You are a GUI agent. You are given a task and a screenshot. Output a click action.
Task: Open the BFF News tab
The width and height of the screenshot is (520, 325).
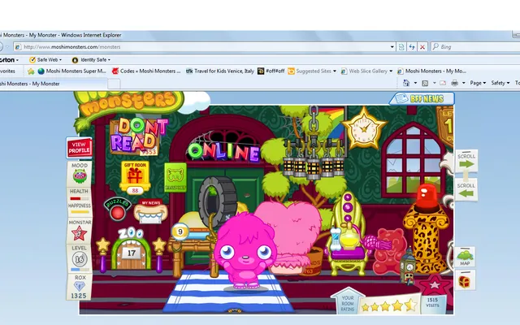(422, 98)
